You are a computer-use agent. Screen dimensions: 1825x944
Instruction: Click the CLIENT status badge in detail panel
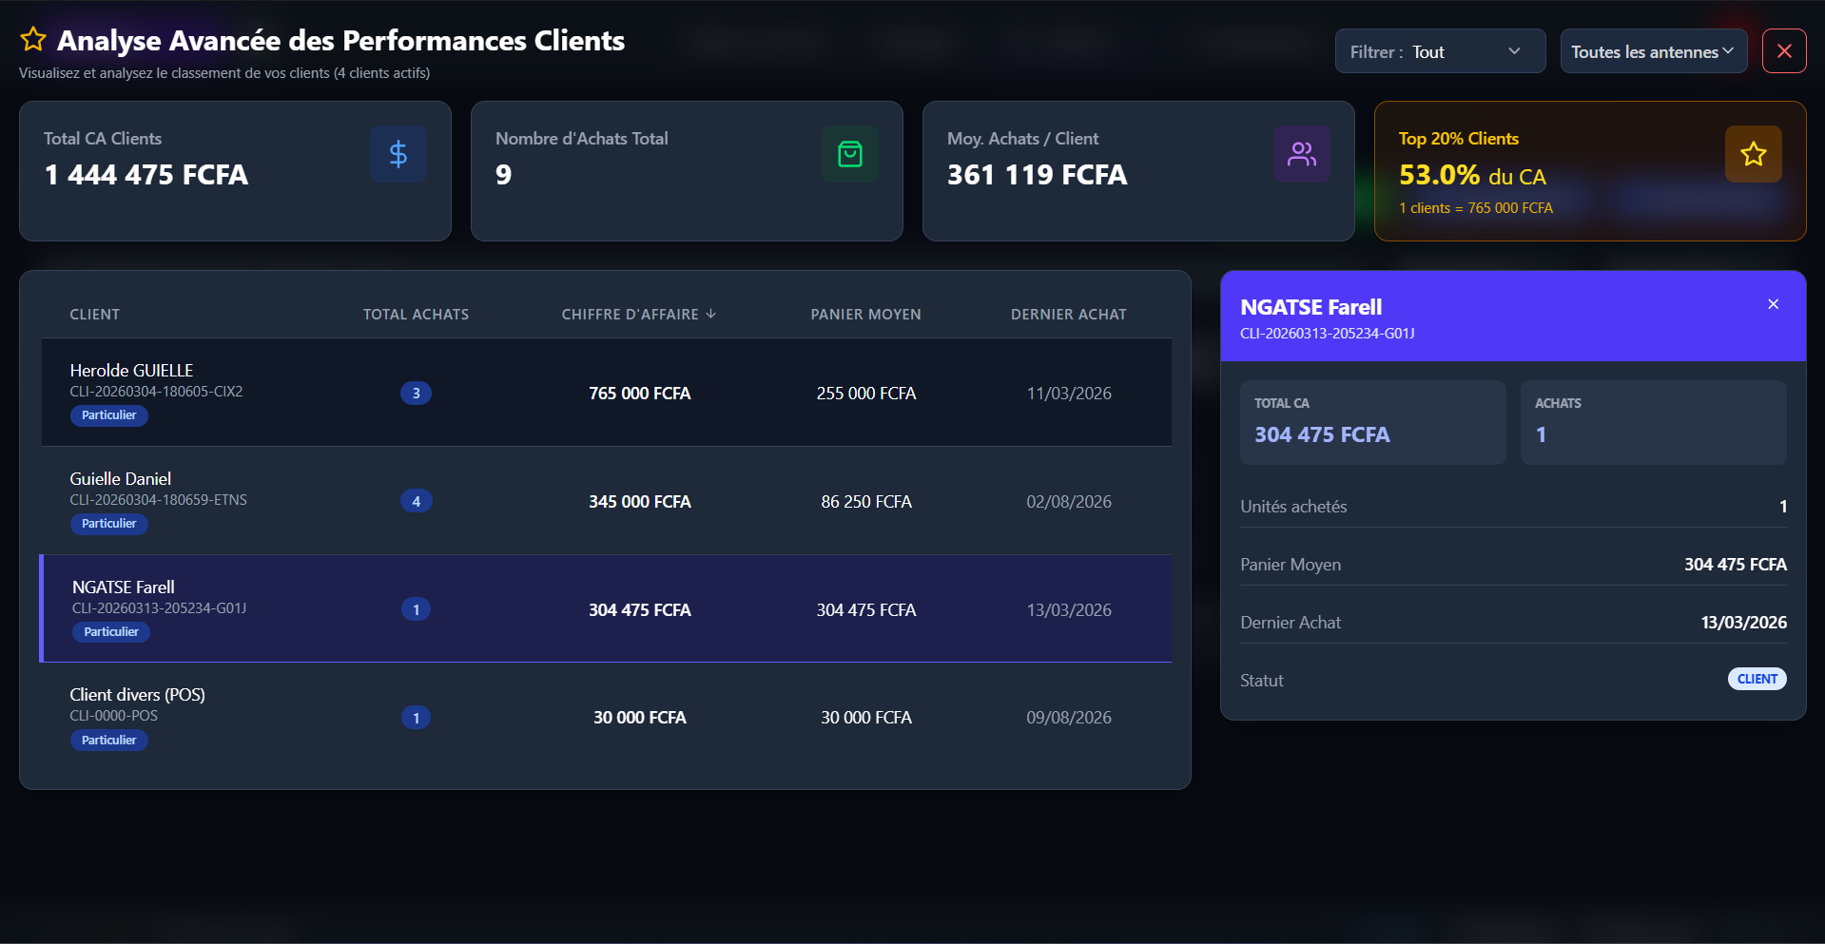pyautogui.click(x=1757, y=679)
